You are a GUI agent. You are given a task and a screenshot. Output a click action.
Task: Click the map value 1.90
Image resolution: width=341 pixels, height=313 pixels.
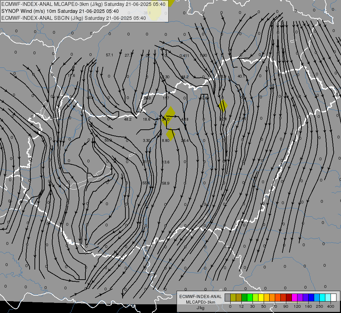(x=203, y=55)
